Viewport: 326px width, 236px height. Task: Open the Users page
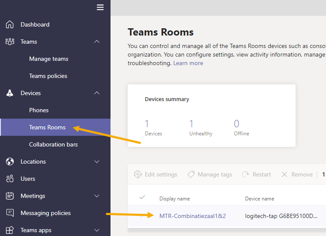pos(28,179)
